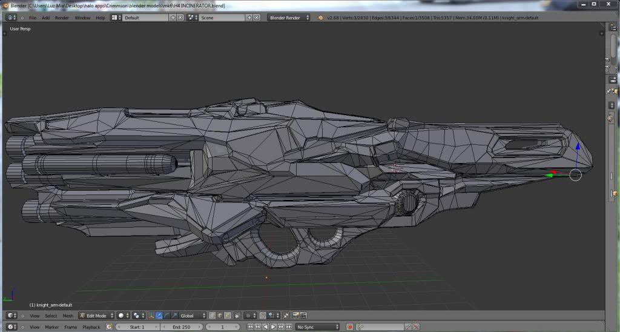The width and height of the screenshot is (620, 332).
Task: Click the OpenGL render animation clapper icon
Action: [303, 316]
